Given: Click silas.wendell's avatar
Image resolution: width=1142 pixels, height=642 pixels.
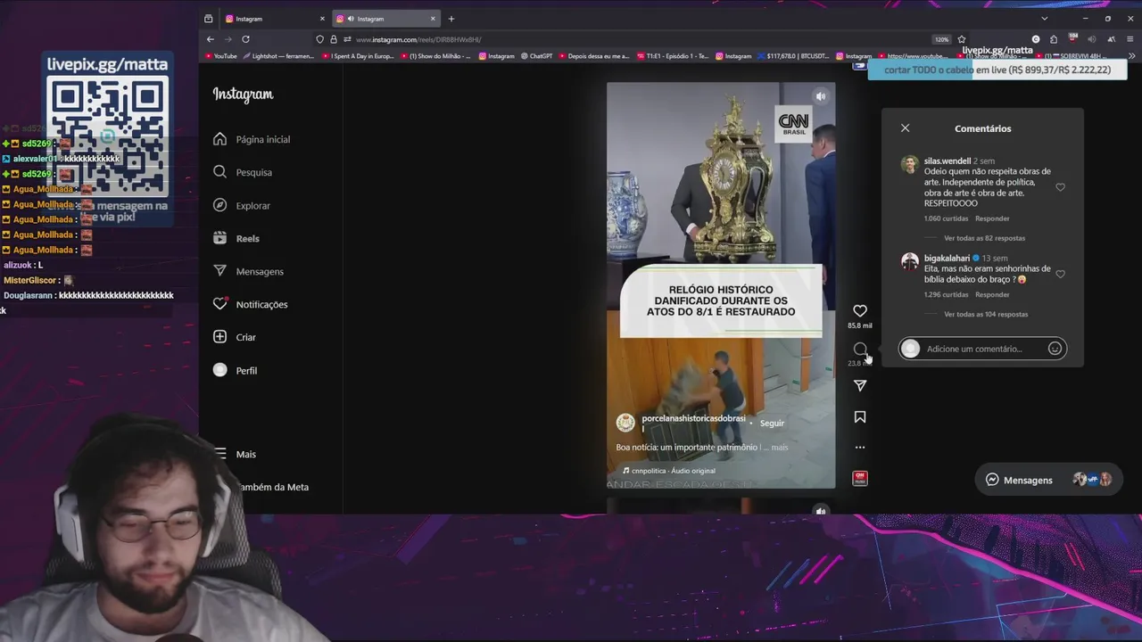Looking at the screenshot, I should click(909, 165).
